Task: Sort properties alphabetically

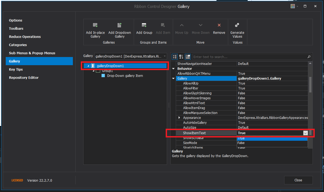Action: [x=181, y=57]
